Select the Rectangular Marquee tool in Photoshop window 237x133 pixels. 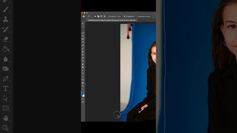[x=83, y=27]
